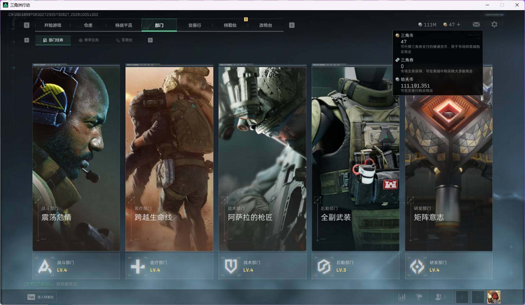Open the settings gear icon

pyautogui.click(x=494, y=25)
